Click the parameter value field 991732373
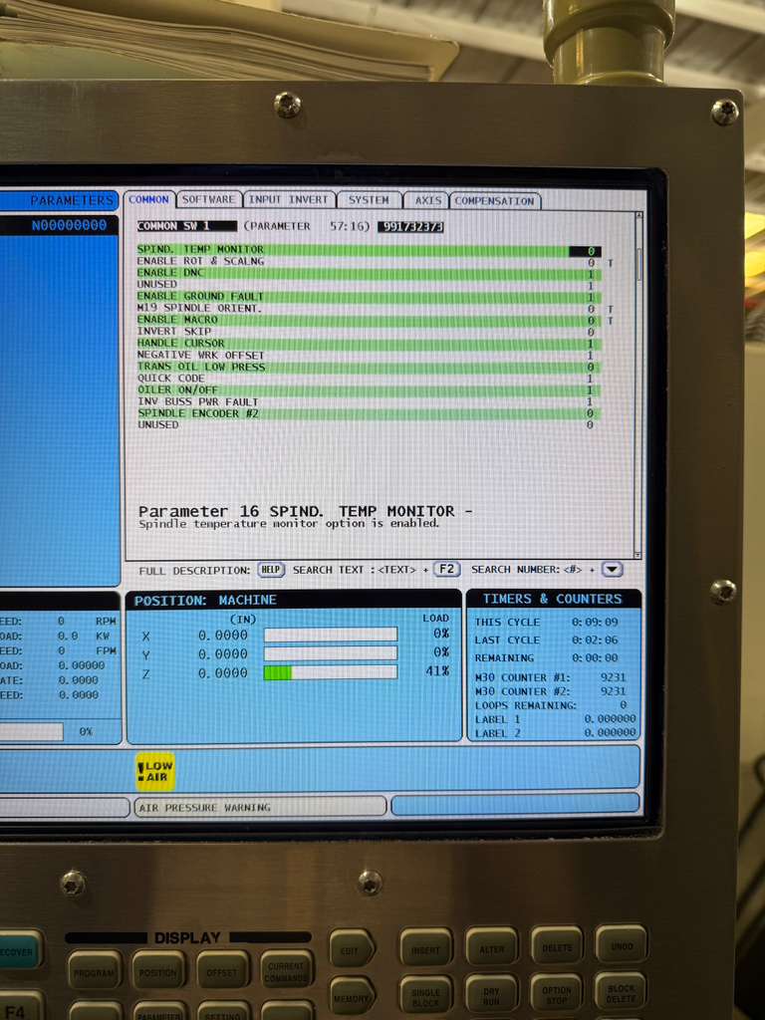This screenshot has height=1020, width=765. (x=409, y=227)
